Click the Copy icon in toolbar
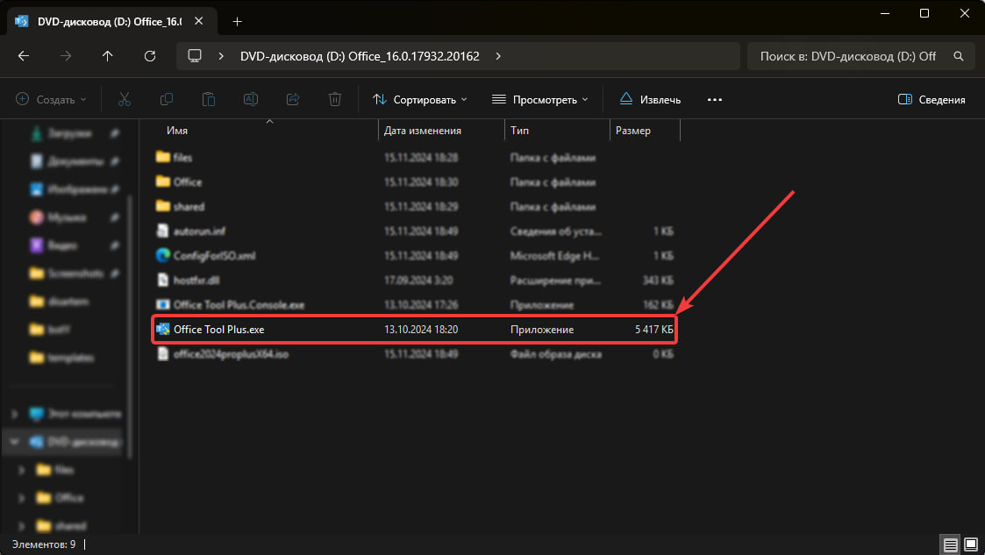 167,99
